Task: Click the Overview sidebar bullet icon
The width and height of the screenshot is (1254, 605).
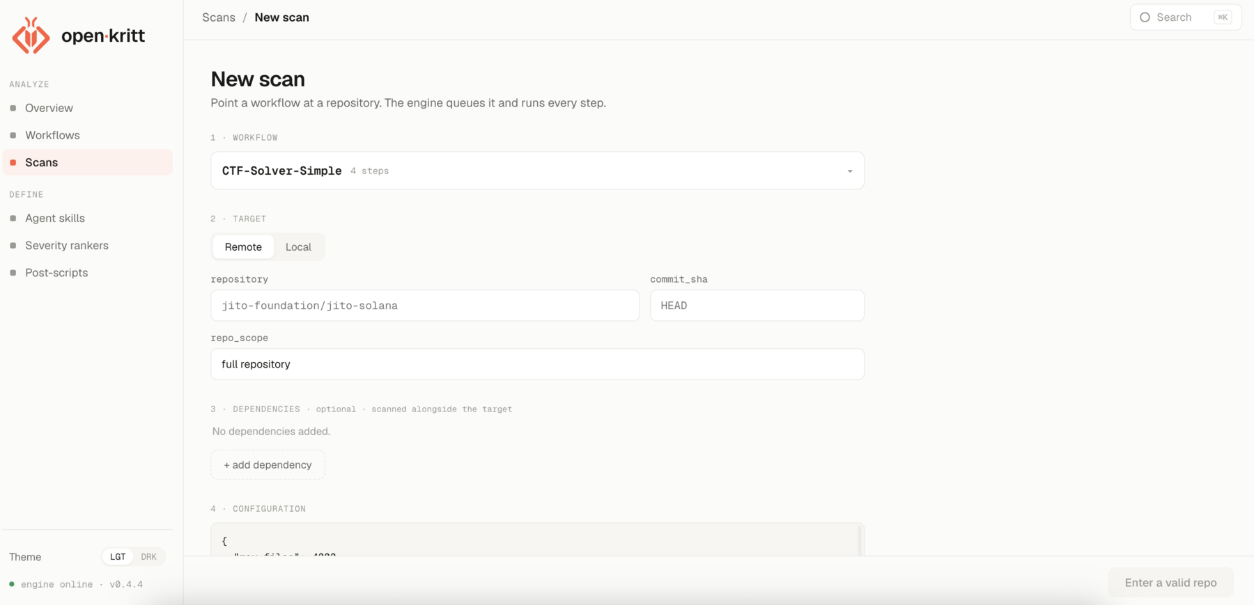Action: 13,108
